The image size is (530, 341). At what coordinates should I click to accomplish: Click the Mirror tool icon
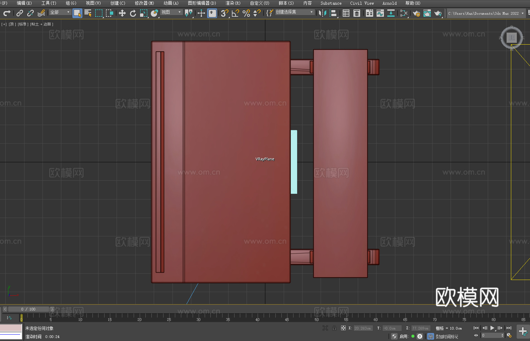323,13
